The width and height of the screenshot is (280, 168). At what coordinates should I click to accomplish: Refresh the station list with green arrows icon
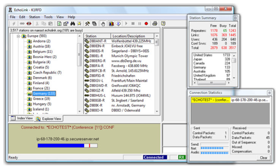[59, 24]
